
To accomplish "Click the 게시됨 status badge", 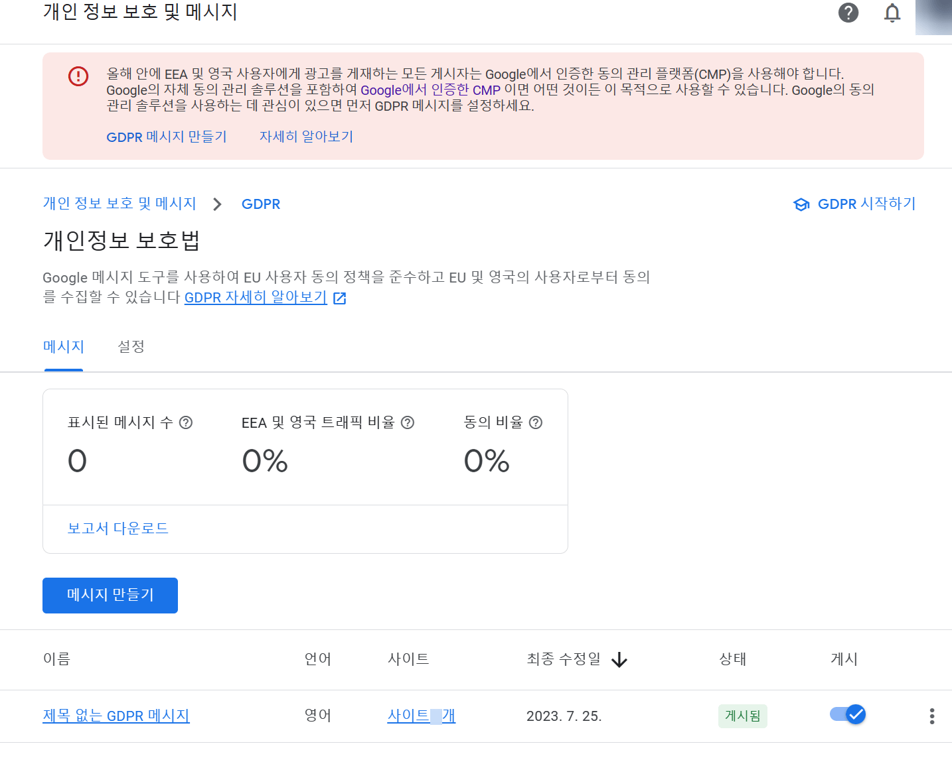I will tap(743, 716).
